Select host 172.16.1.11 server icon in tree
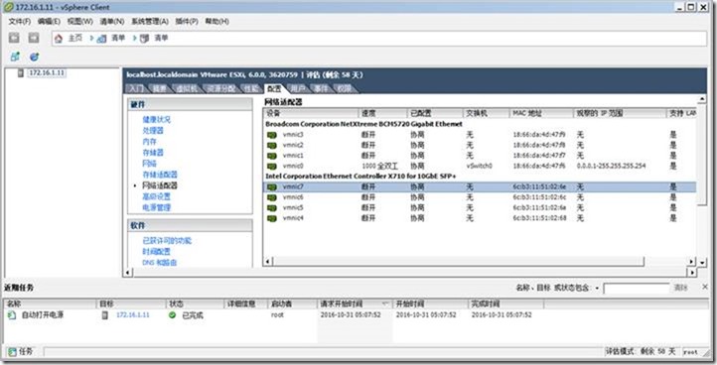This screenshot has width=717, height=365. tap(21, 72)
